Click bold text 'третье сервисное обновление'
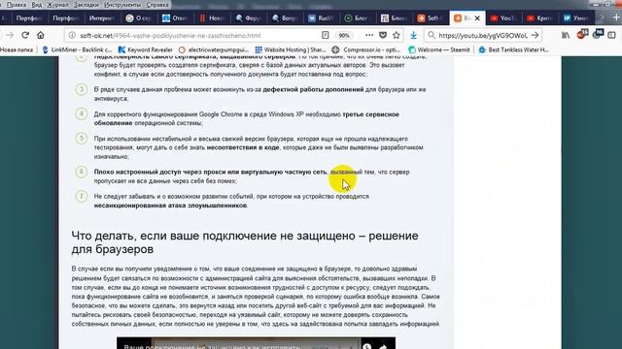This screenshot has width=622, height=349. [x=246, y=118]
